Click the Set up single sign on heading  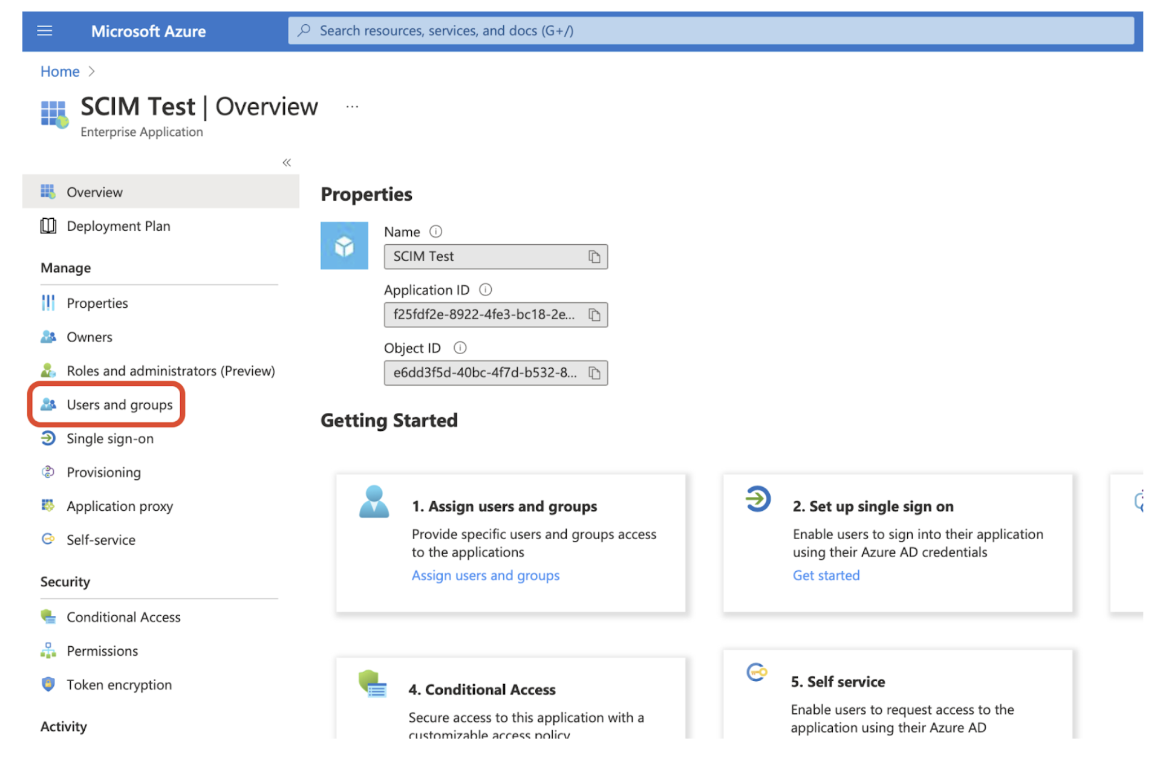tap(873, 507)
